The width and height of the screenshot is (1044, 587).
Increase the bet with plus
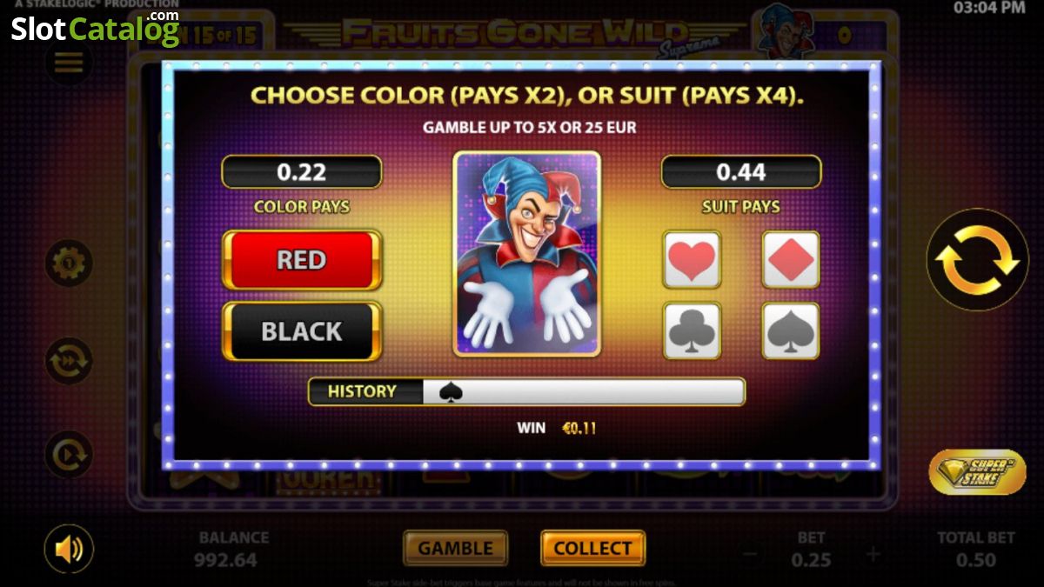click(x=872, y=554)
